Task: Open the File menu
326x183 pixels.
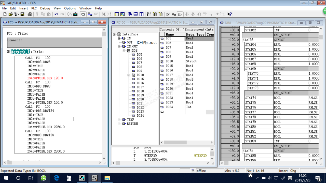Action: point(4,8)
